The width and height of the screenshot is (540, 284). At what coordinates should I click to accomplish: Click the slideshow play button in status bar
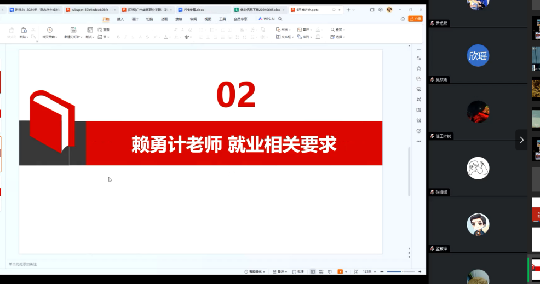[340, 272]
